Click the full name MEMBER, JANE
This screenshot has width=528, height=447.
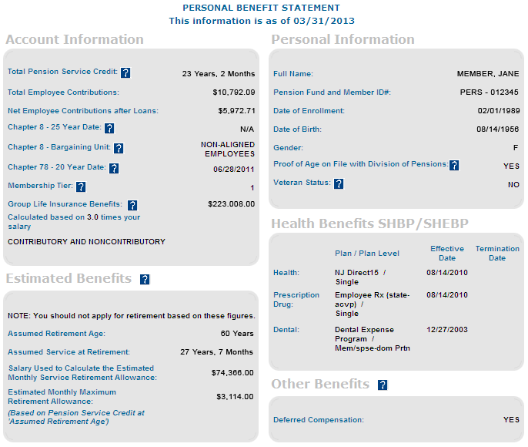(x=488, y=74)
